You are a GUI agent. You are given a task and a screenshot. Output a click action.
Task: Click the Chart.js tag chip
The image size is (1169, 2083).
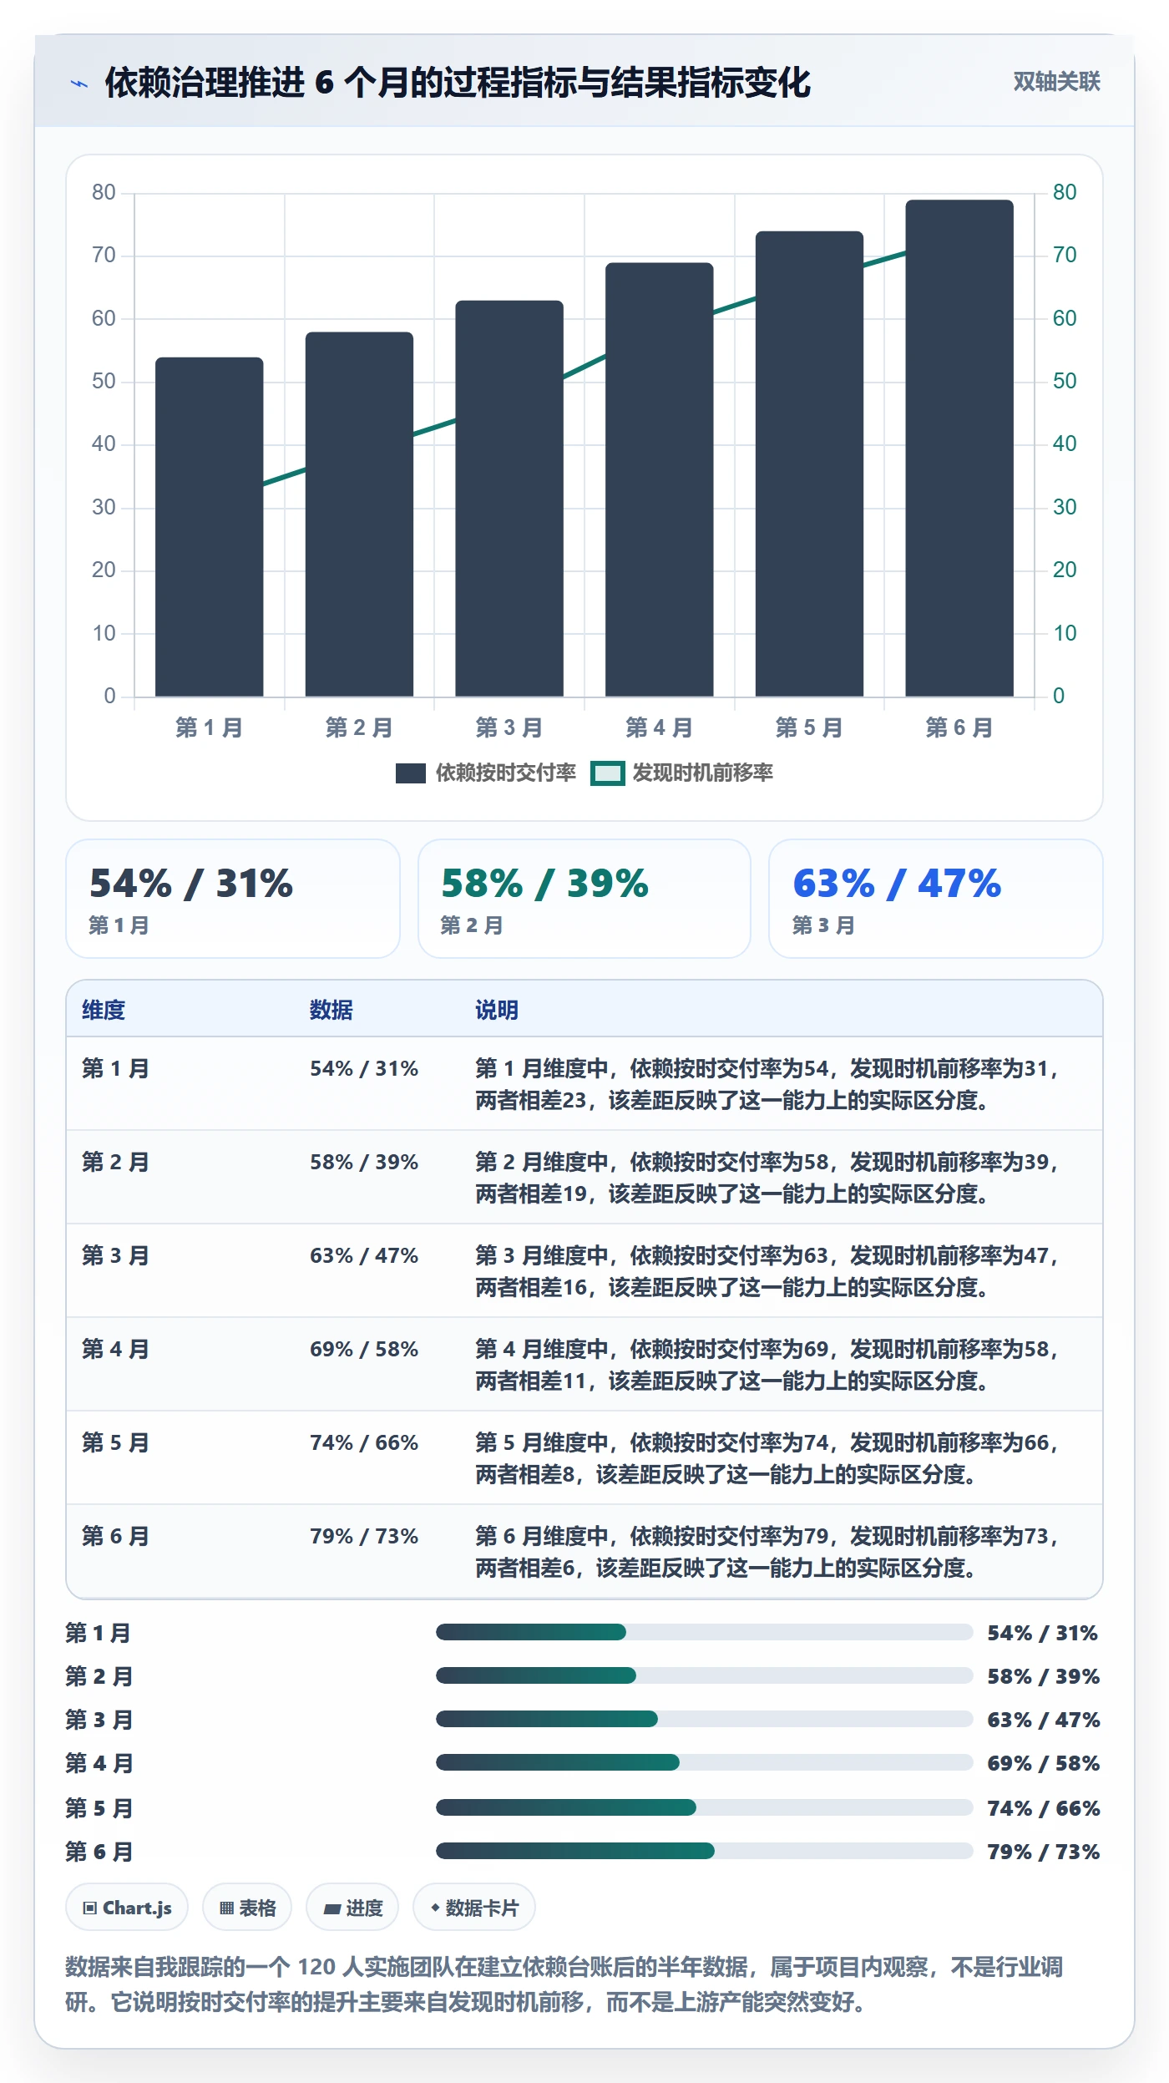(x=127, y=1908)
